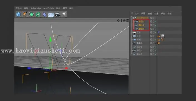The image size is (196, 101).
Task: Select the spline Pen tool
Action: pos(25,15)
